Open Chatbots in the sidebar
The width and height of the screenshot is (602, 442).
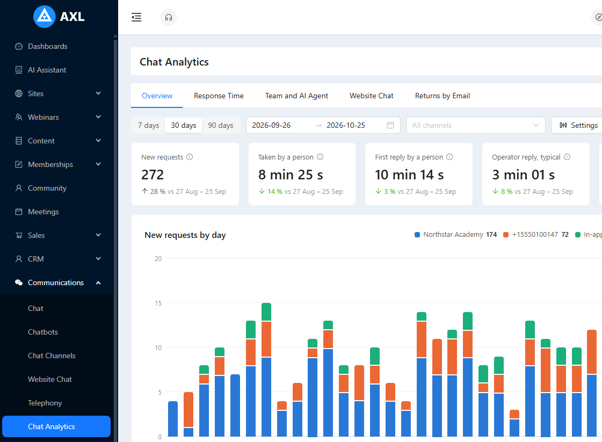pyautogui.click(x=57, y=332)
